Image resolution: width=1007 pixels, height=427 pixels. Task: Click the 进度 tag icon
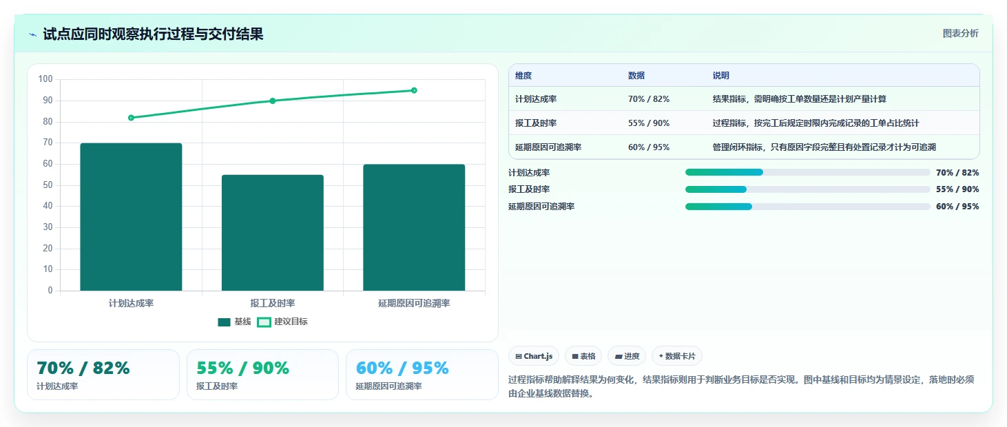coord(619,356)
